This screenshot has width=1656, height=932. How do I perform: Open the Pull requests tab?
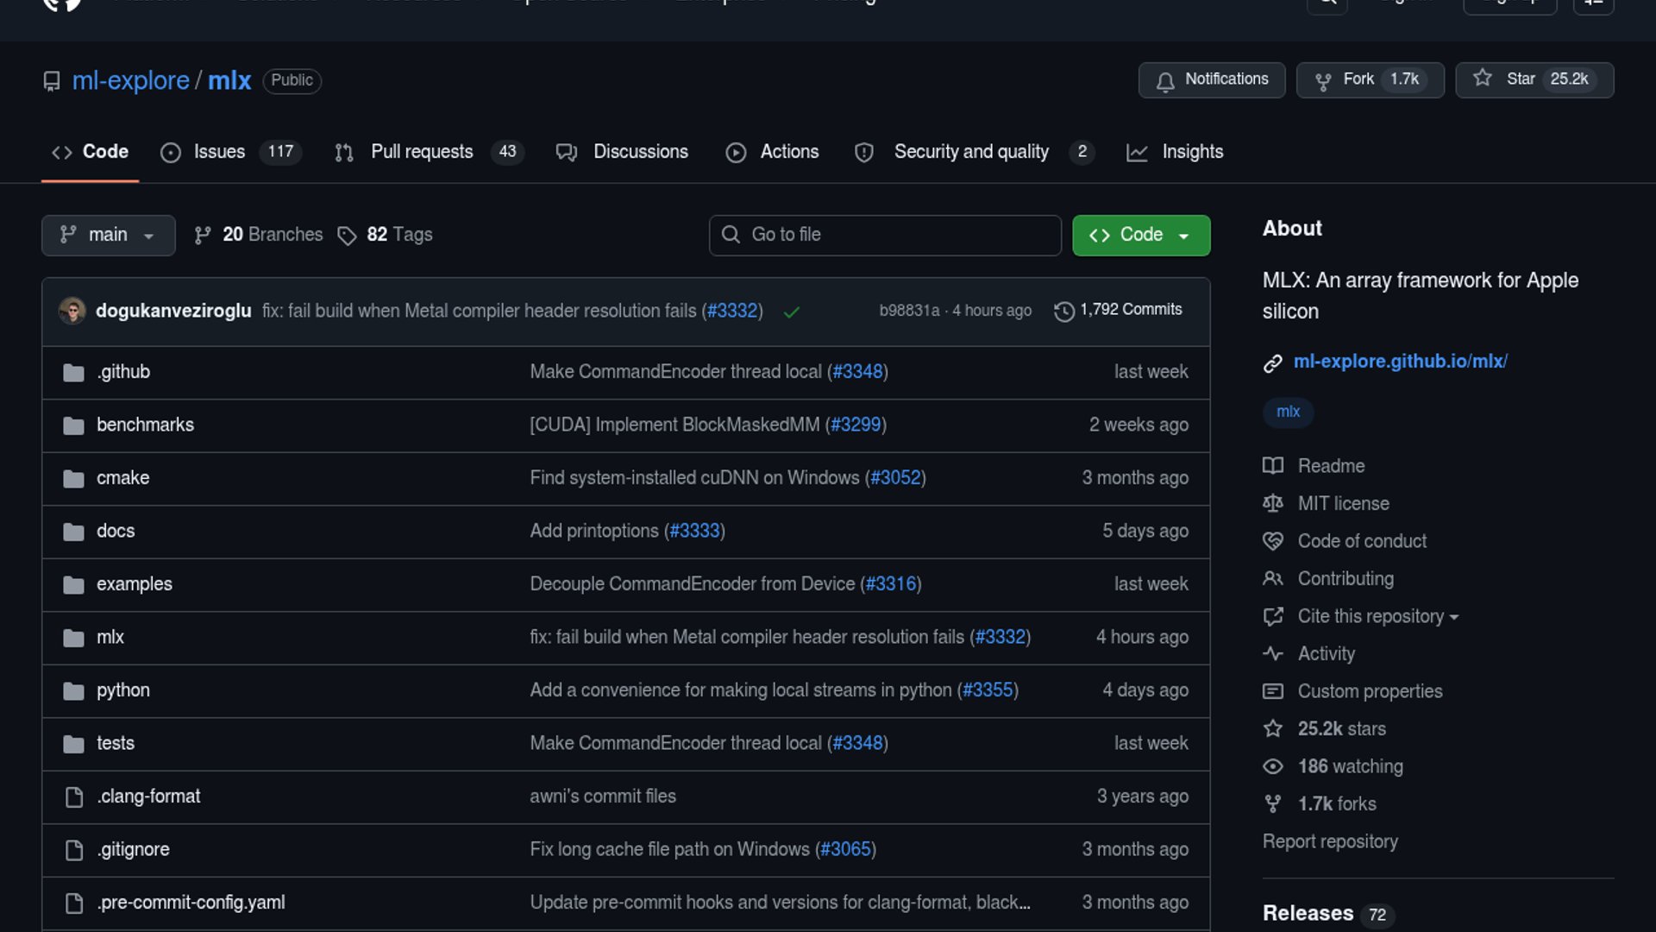pos(421,152)
